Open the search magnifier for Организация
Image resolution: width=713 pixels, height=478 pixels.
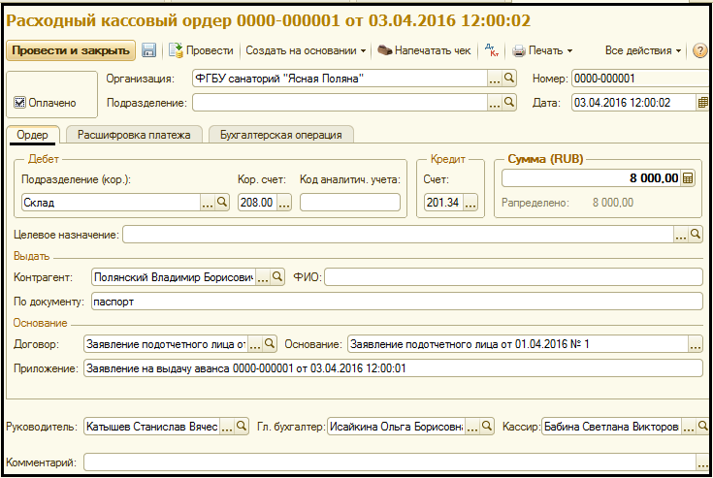[x=509, y=79]
